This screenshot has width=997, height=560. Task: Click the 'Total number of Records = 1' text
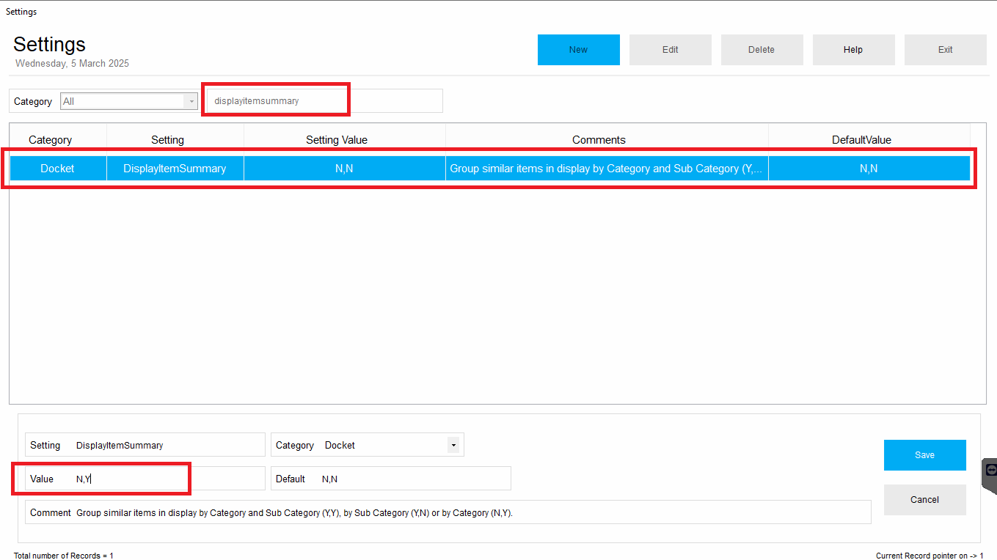[64, 556]
